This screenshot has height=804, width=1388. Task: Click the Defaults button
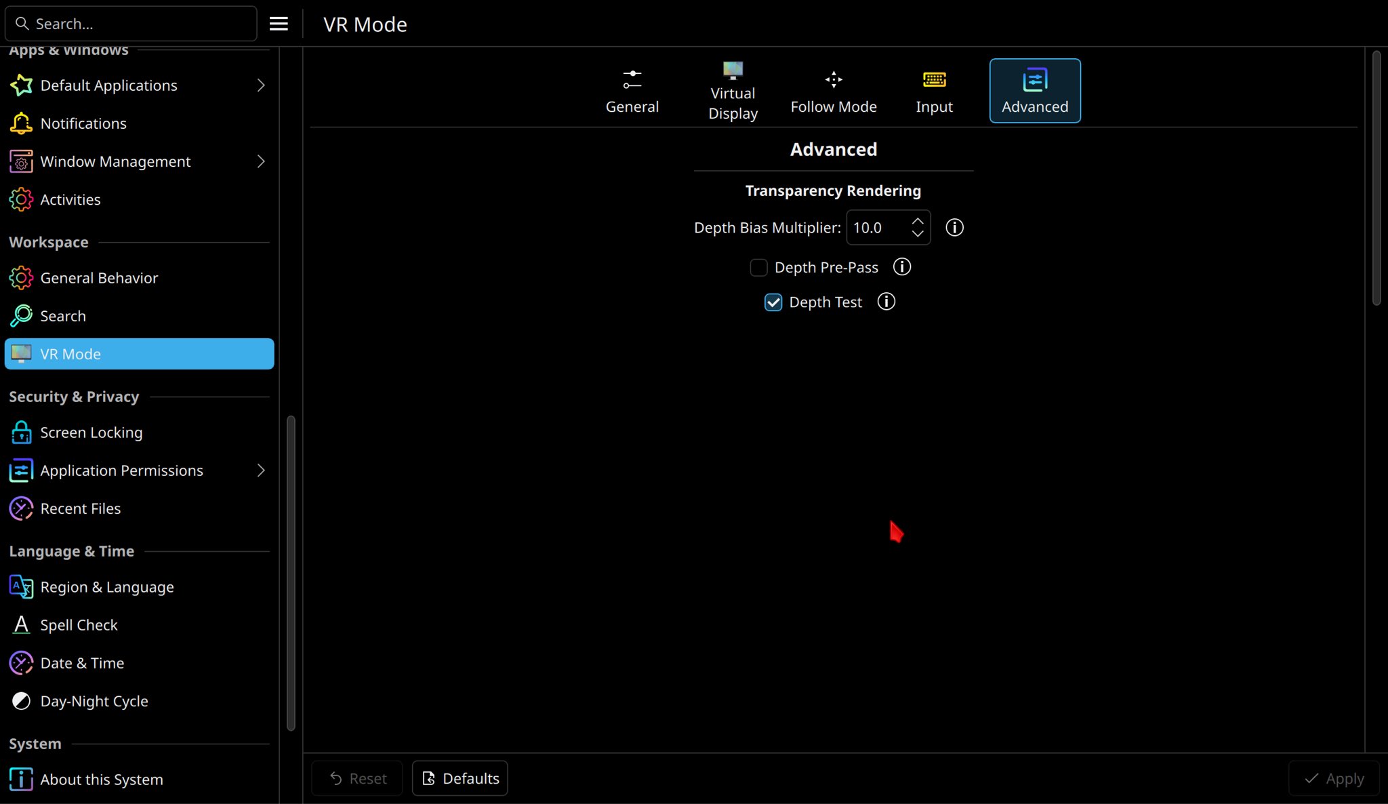(x=460, y=778)
